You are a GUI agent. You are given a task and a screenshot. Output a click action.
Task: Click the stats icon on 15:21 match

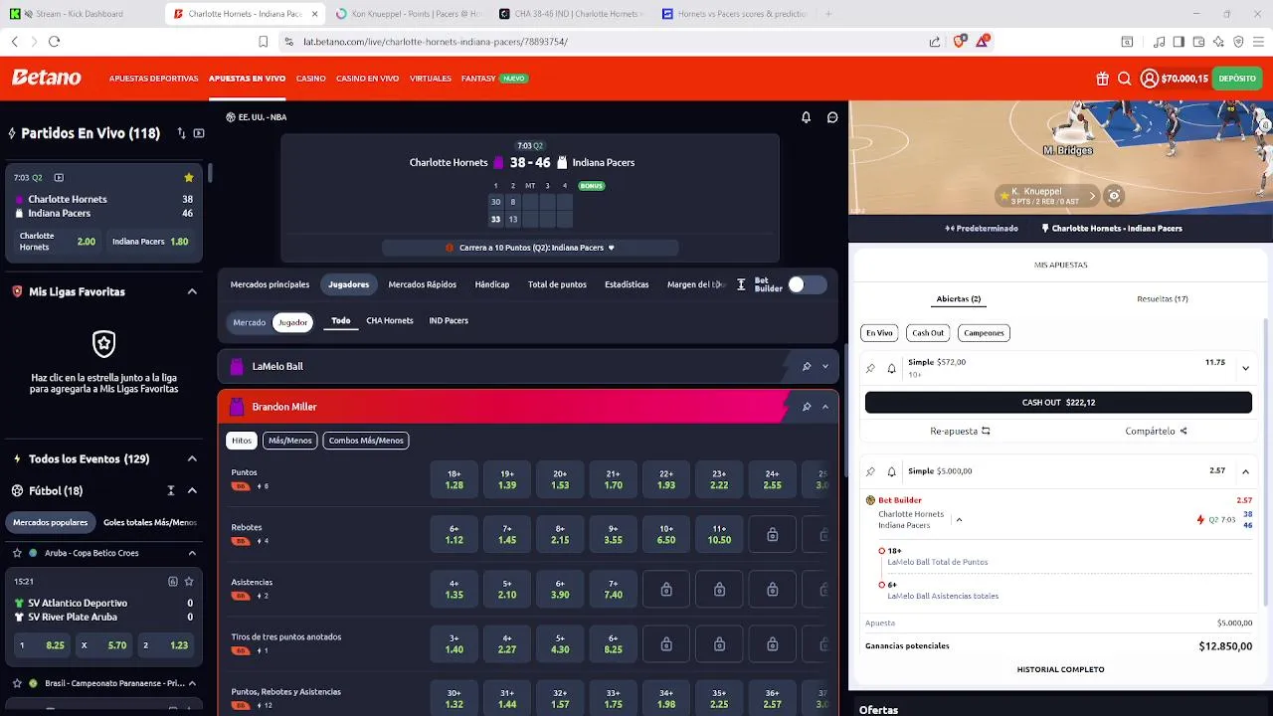coord(173,581)
